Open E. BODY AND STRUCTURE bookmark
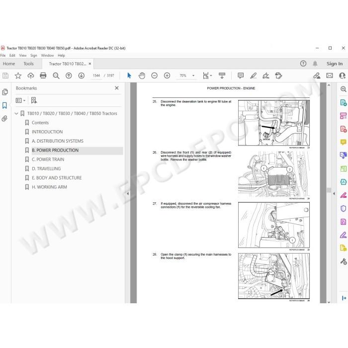The image size is (348, 348). [57, 178]
